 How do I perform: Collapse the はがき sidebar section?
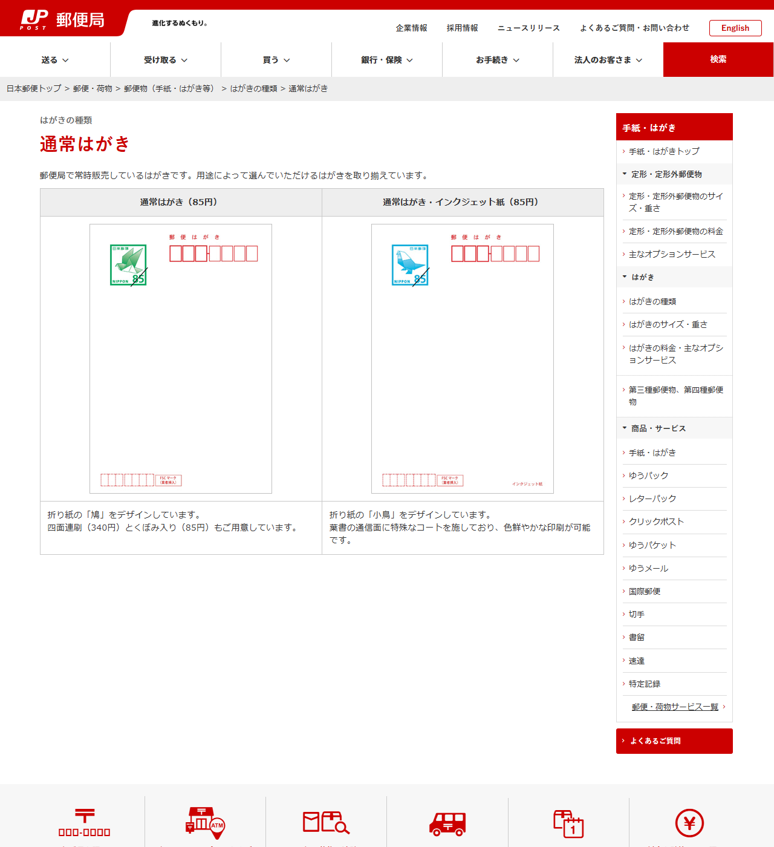click(674, 277)
